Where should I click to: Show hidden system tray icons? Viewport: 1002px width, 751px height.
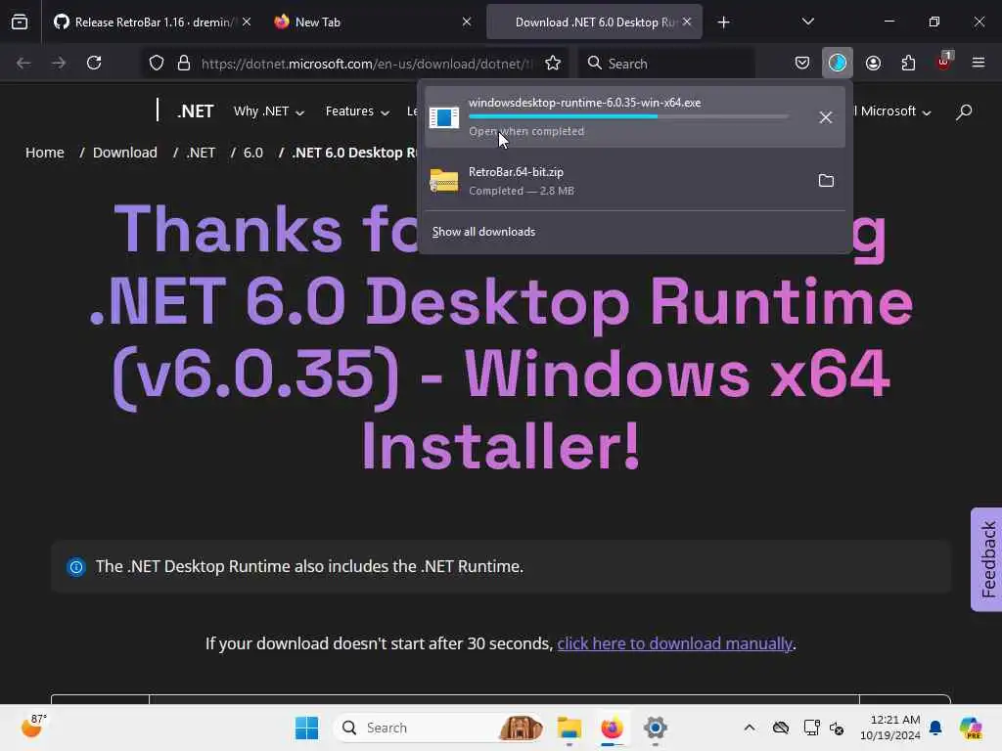click(749, 728)
